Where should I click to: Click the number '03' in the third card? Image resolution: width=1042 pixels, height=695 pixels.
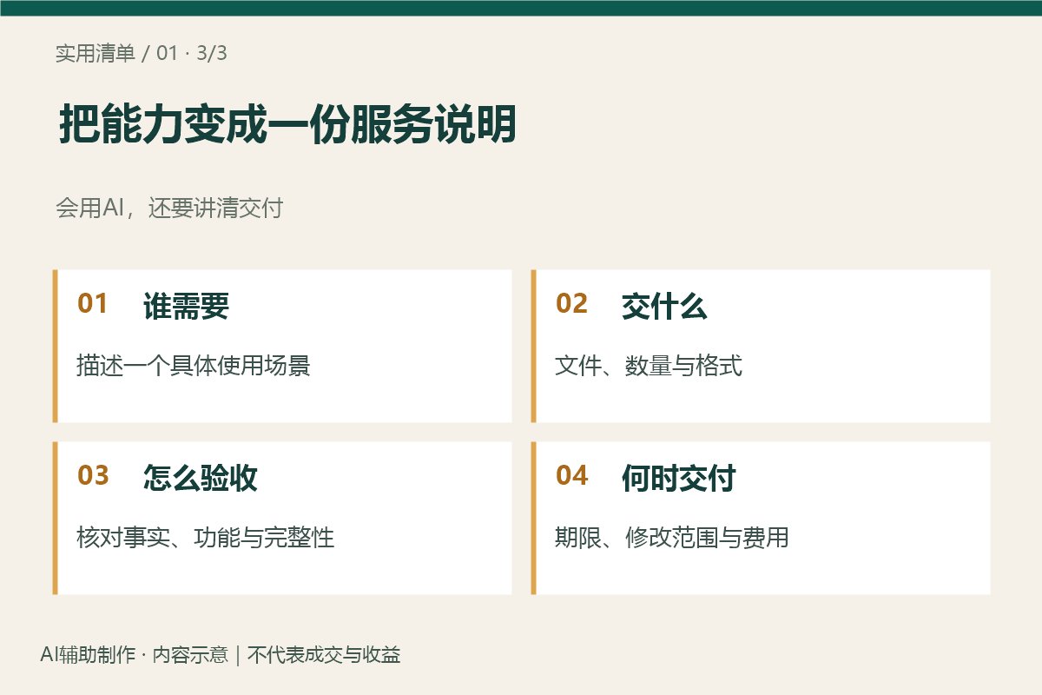93,476
